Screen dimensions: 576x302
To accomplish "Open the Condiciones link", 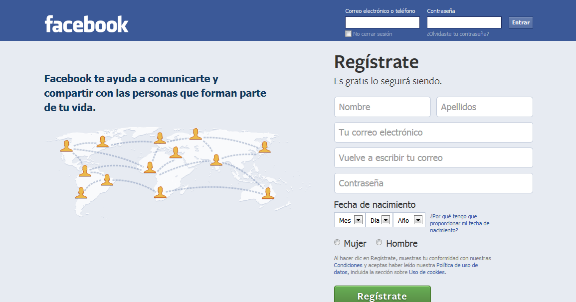I will (x=348, y=265).
